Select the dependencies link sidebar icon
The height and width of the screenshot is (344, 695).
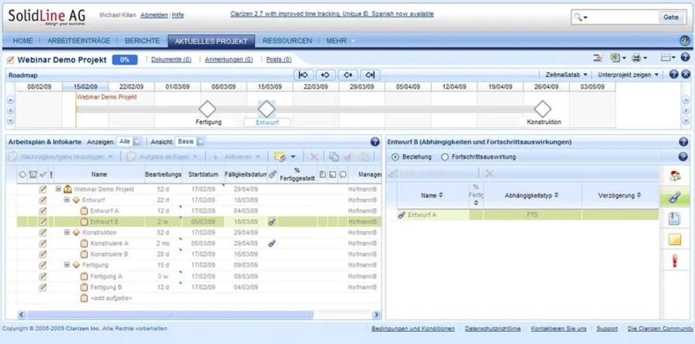(x=674, y=197)
